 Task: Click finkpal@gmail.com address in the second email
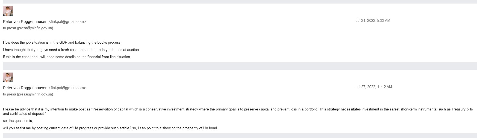click(x=67, y=88)
